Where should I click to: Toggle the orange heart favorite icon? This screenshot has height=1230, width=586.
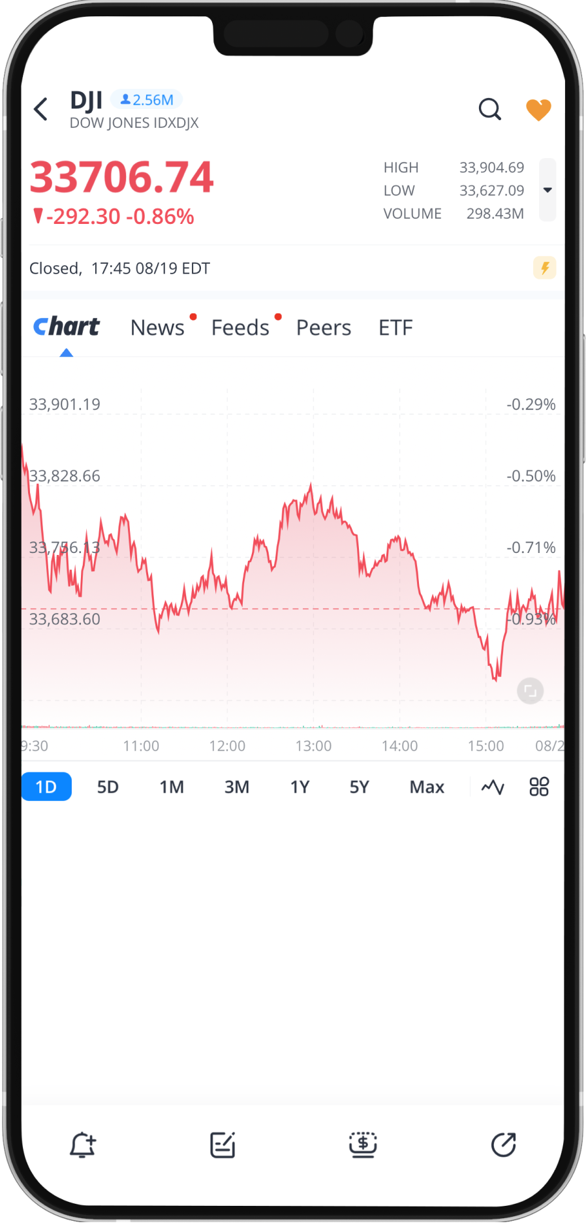pos(538,110)
